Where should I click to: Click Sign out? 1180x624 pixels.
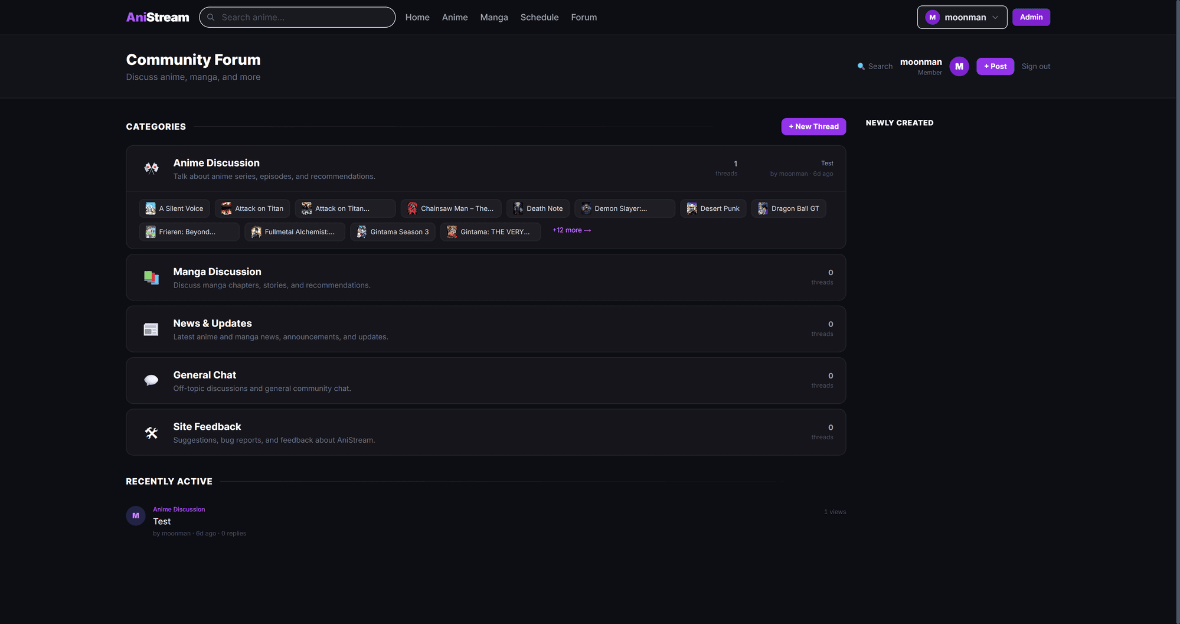point(1035,66)
